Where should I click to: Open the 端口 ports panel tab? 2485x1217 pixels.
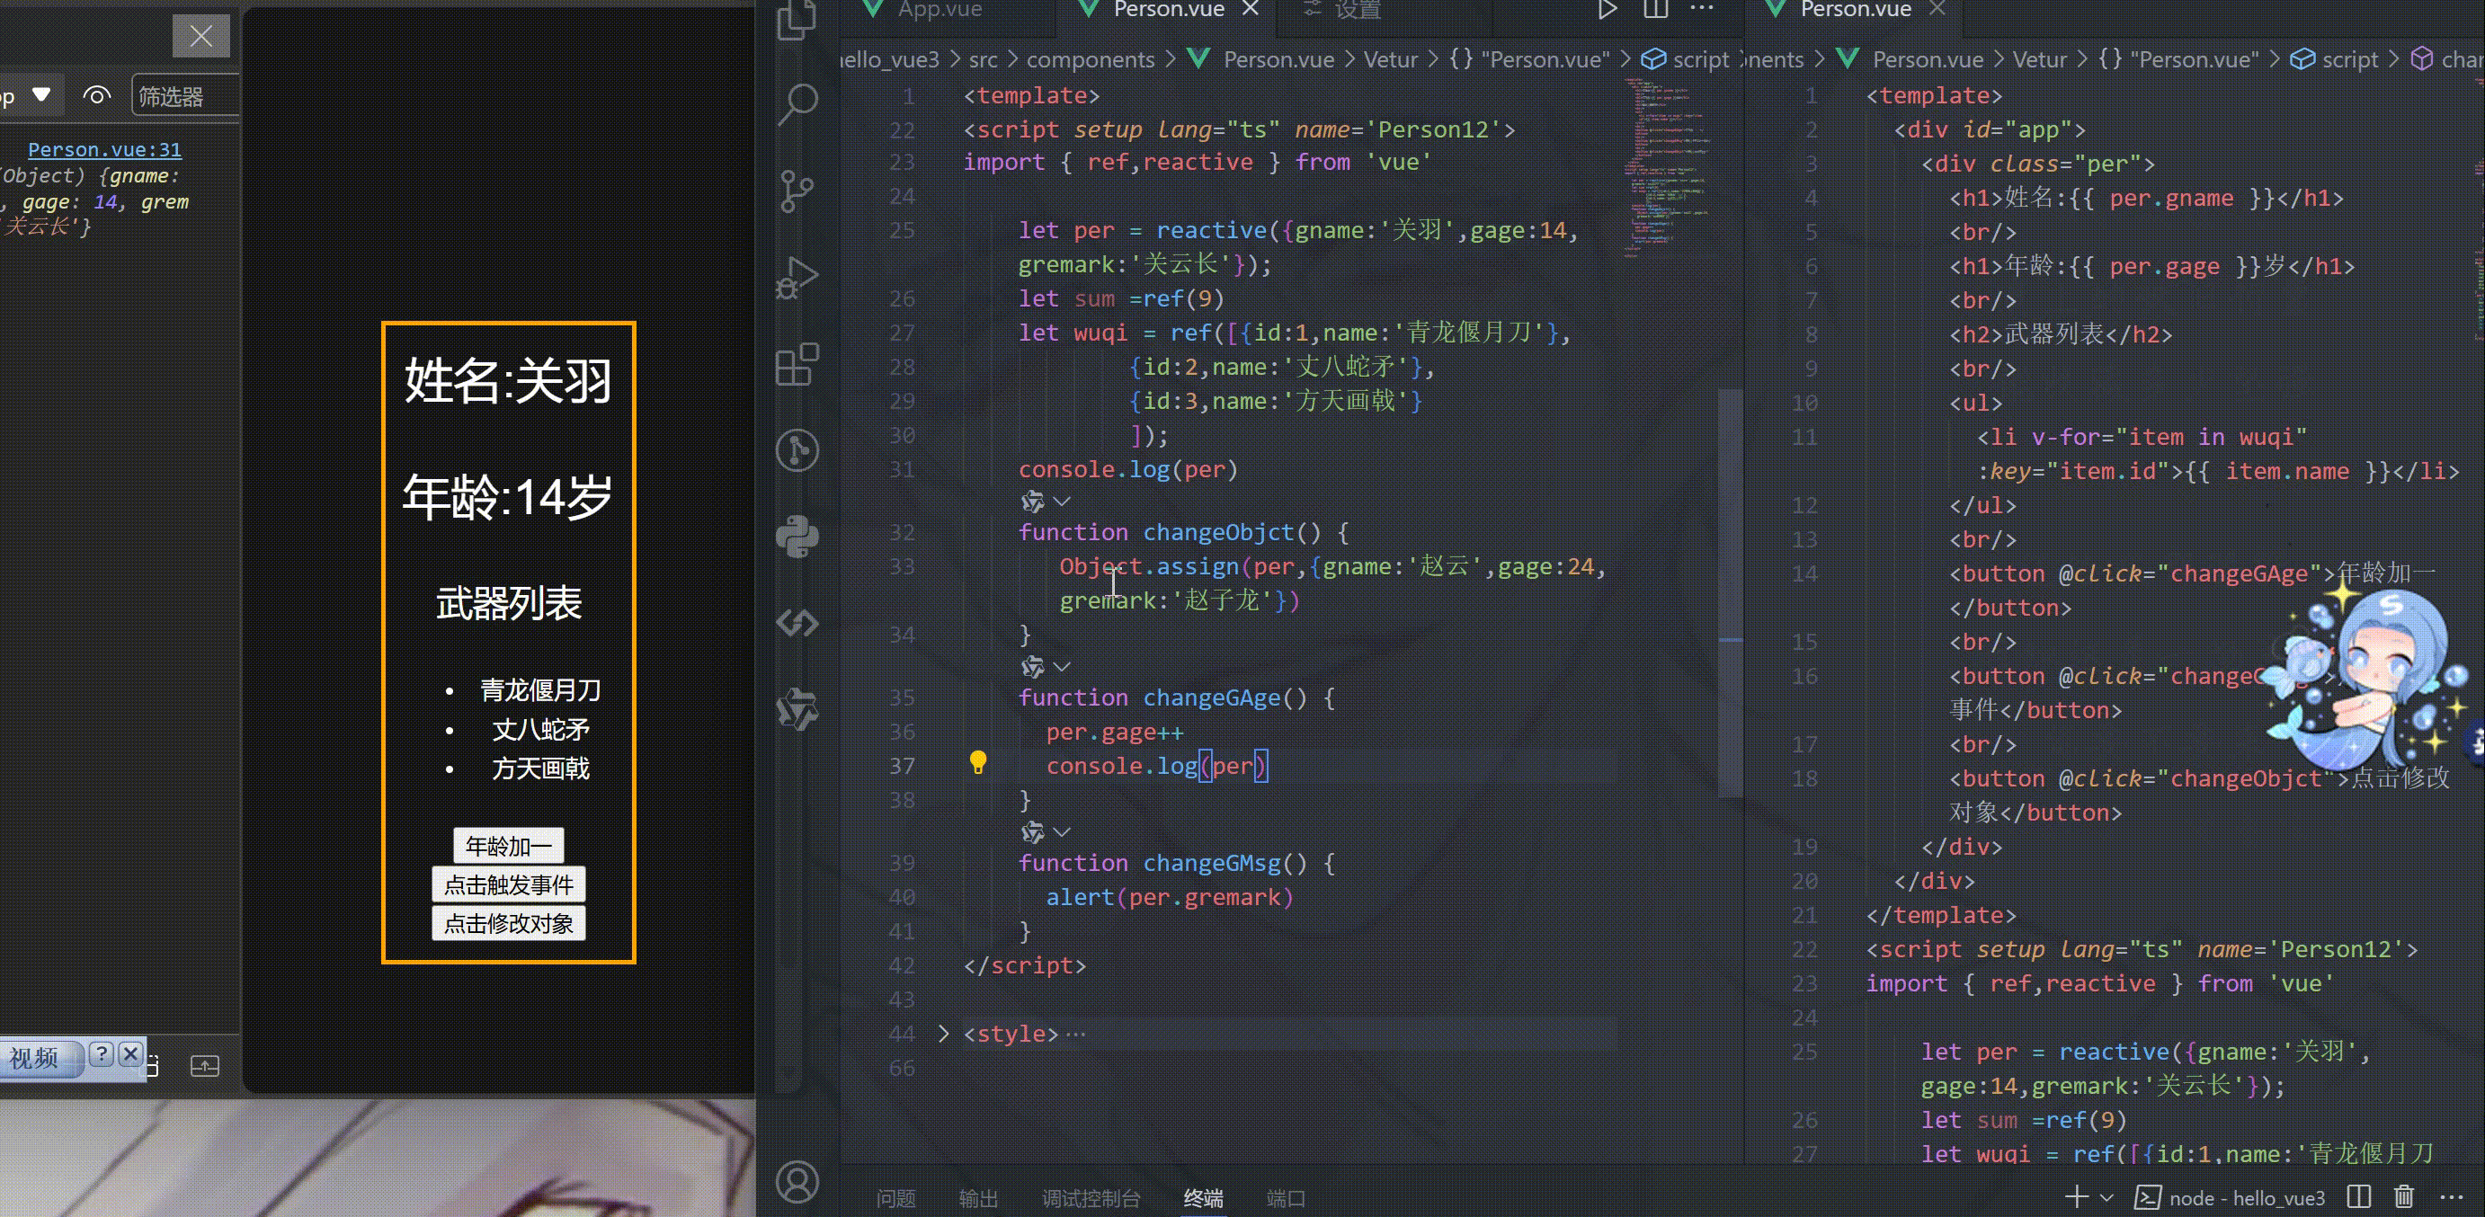pyautogui.click(x=1285, y=1198)
